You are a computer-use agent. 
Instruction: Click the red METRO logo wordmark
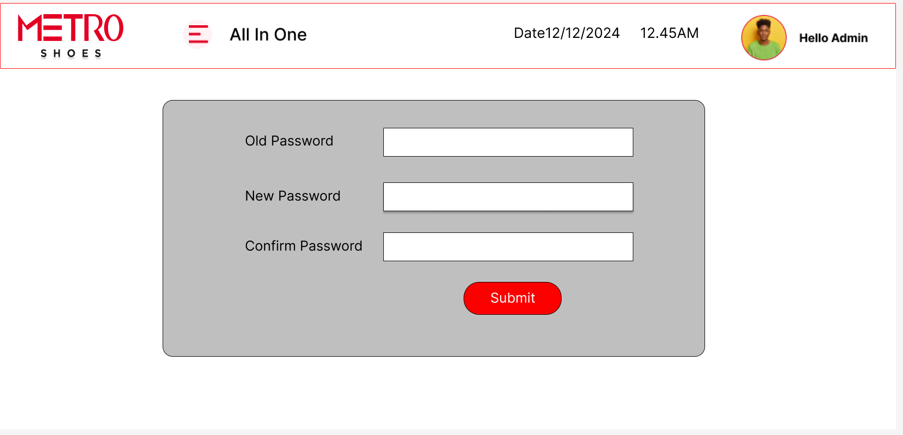[71, 28]
